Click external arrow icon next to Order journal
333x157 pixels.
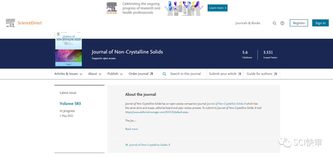pos(151,74)
